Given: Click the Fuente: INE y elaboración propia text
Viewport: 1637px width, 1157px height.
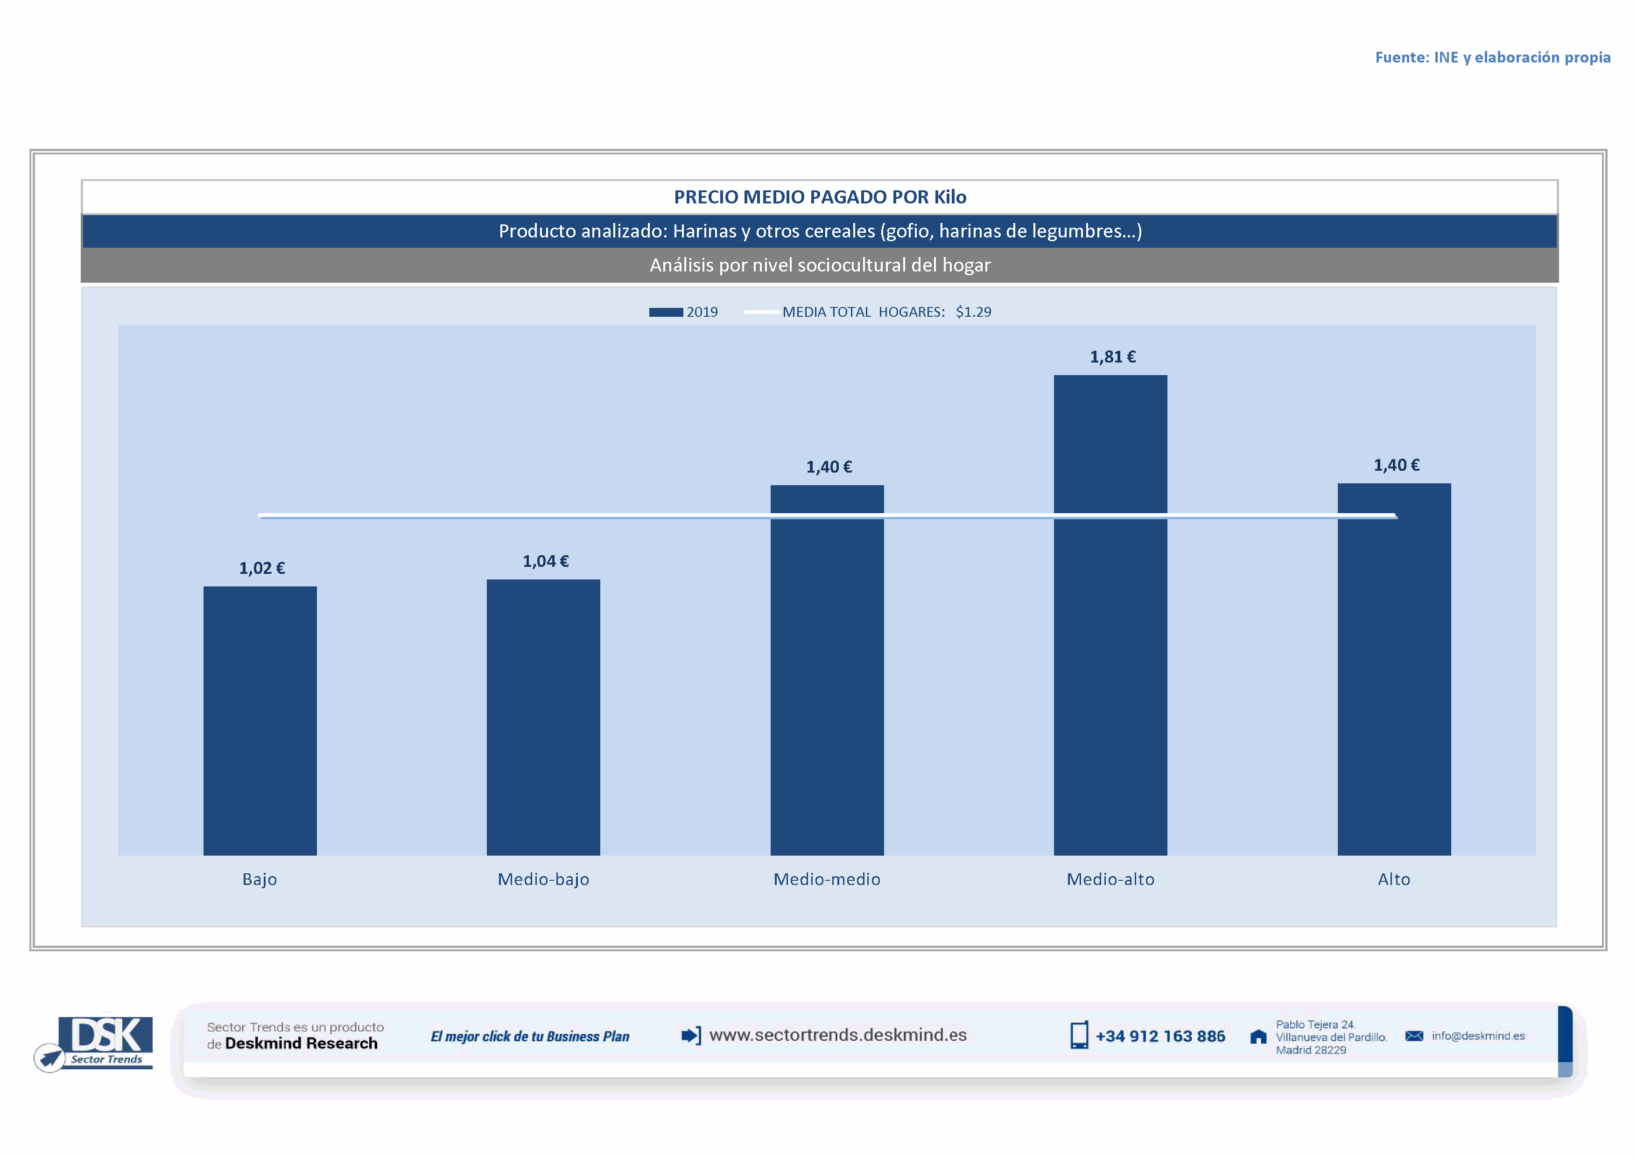Looking at the screenshot, I should [1492, 57].
